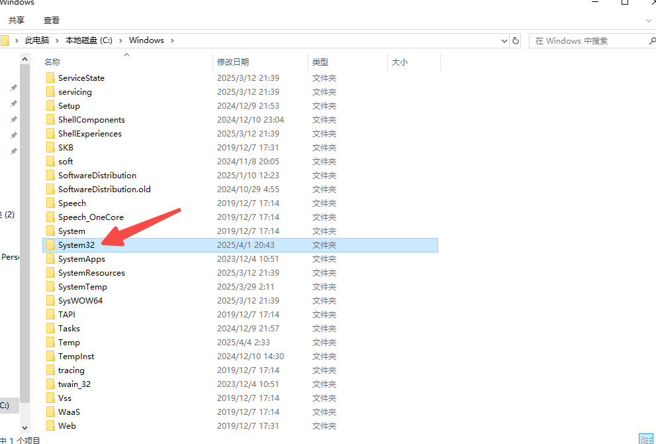Click the folder icon in address bar
Image resolution: width=656 pixels, height=444 pixels.
pyautogui.click(x=5, y=40)
